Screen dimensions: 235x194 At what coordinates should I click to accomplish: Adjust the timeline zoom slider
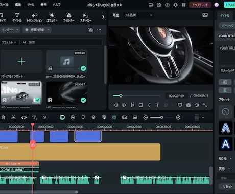[161, 117]
